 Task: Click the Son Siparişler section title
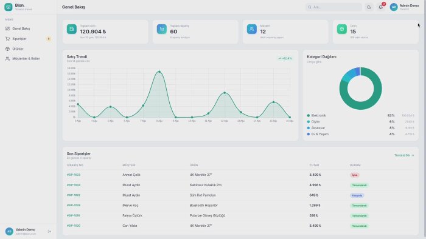[79, 153]
